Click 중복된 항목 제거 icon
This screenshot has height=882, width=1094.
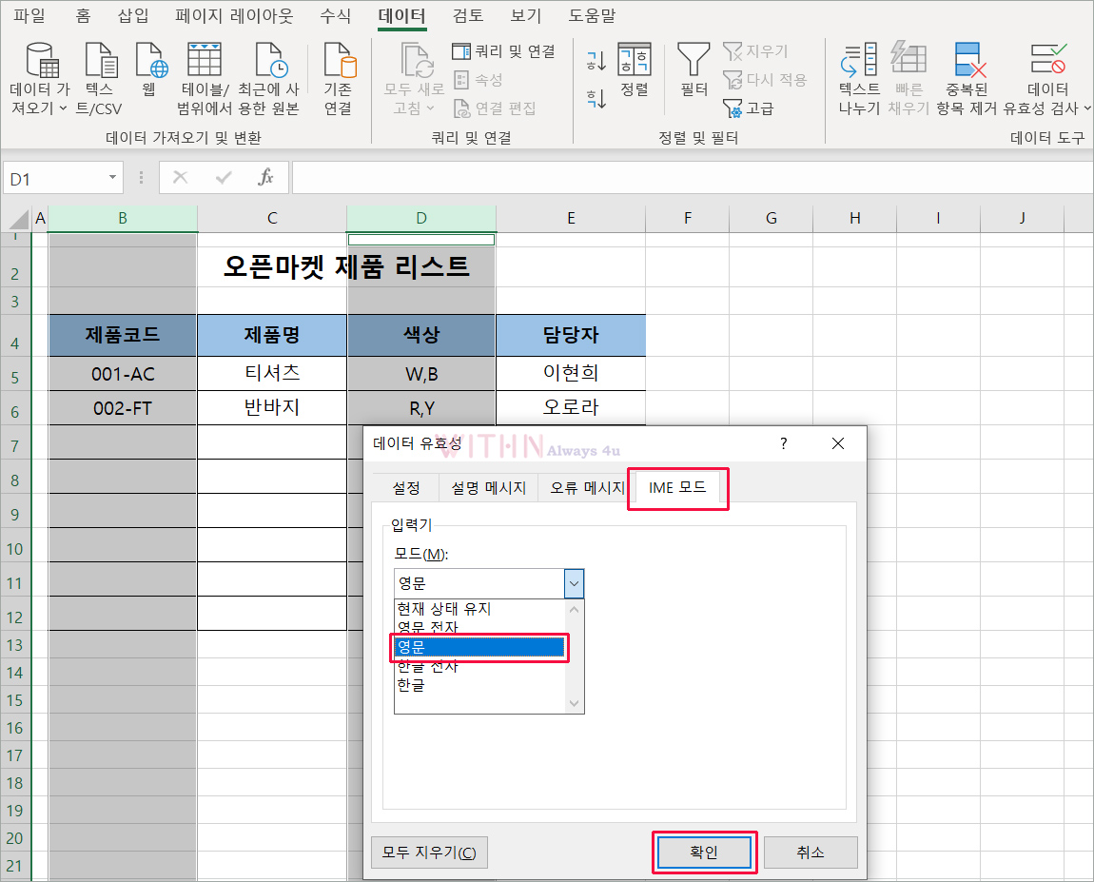coord(968,60)
